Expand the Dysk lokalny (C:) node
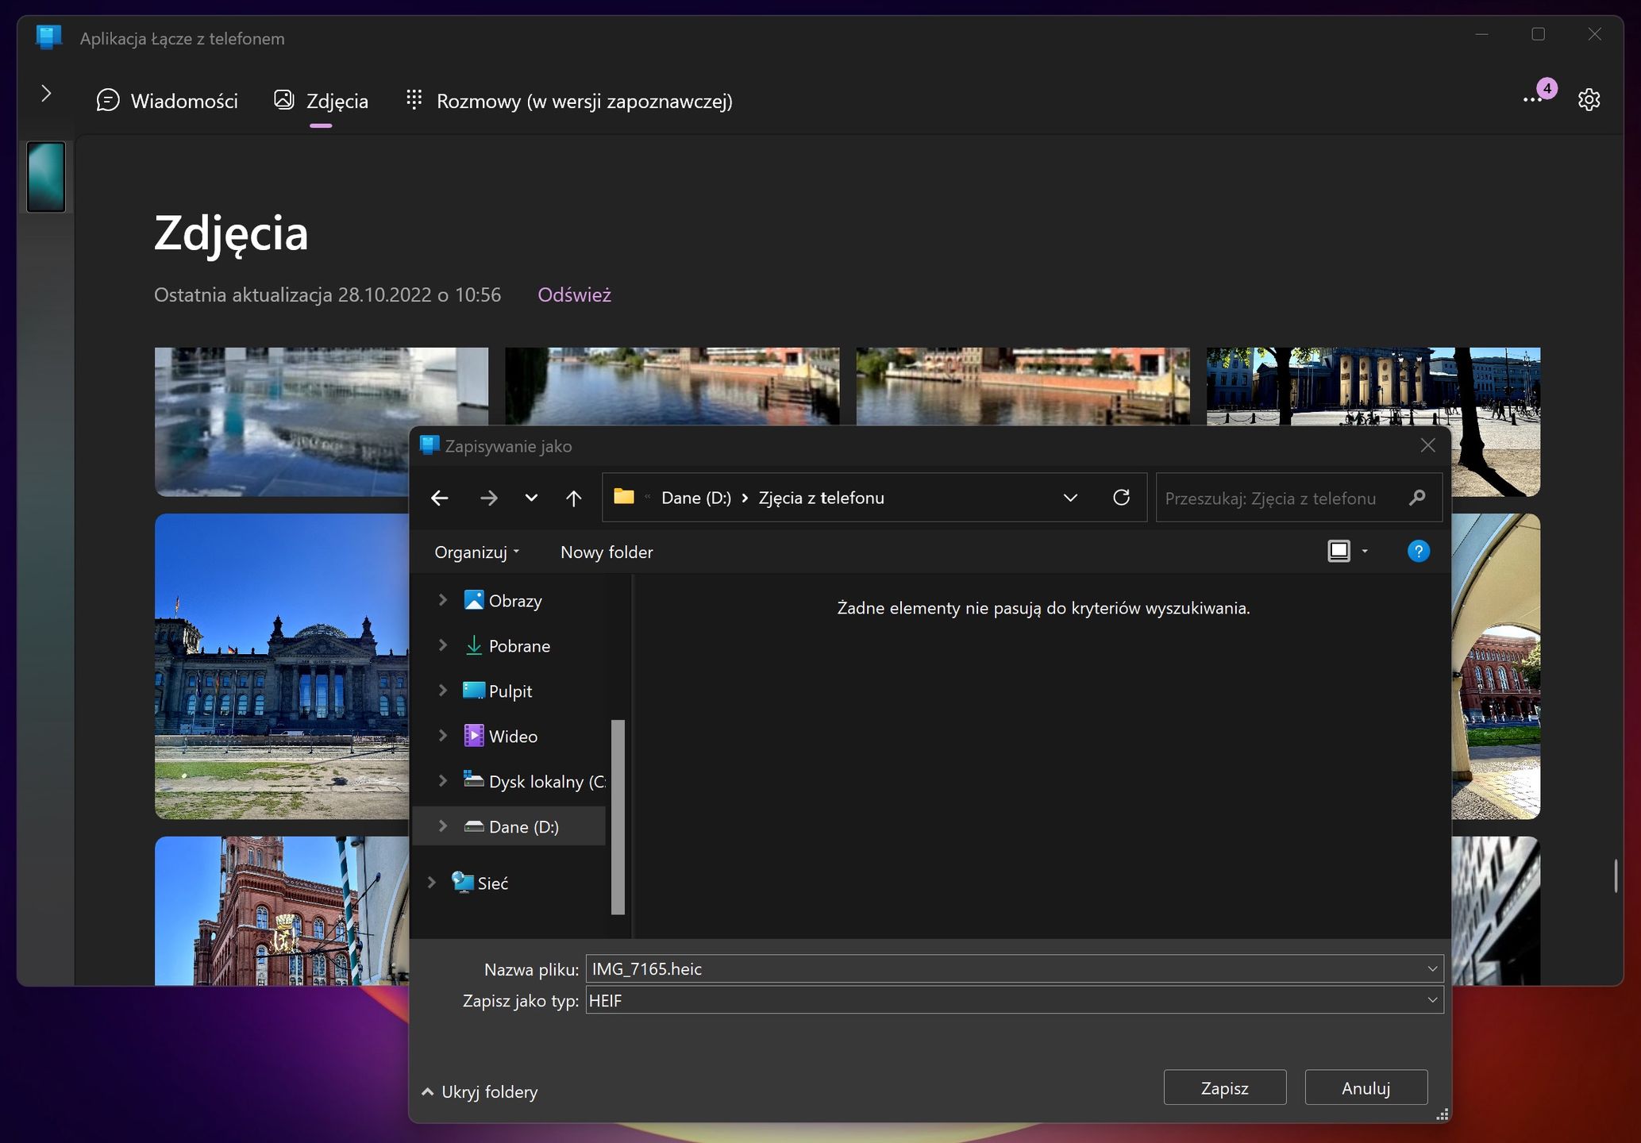1641x1143 pixels. 443,781
